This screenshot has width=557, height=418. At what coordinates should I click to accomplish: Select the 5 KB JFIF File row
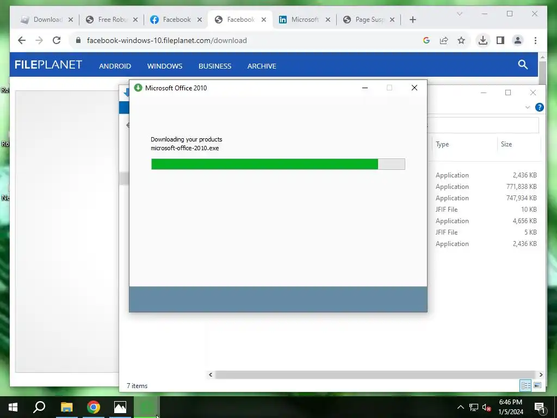point(486,232)
